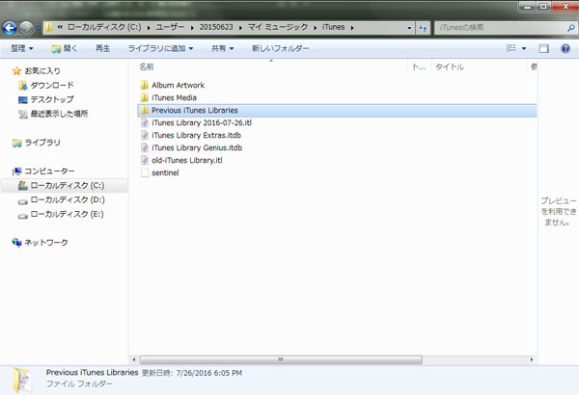Screen dimensions: 579x395
Task: Select old-iTunes Library.itl file
Action: tap(187, 161)
